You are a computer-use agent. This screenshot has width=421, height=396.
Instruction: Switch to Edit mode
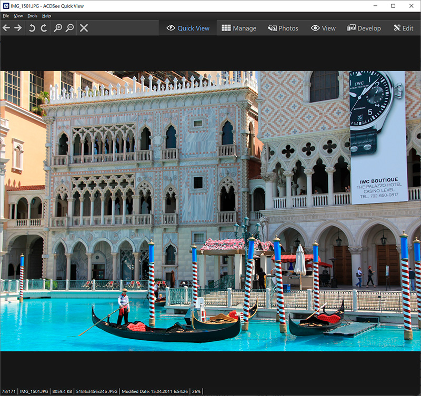pyautogui.click(x=403, y=28)
